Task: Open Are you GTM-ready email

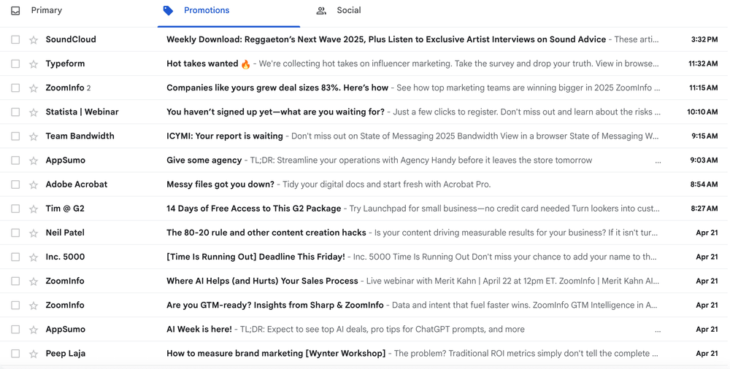Action: pos(275,306)
